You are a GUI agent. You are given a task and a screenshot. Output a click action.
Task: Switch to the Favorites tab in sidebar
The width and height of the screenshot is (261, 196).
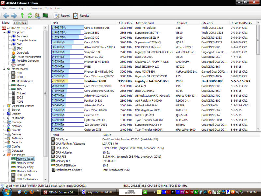20,23
